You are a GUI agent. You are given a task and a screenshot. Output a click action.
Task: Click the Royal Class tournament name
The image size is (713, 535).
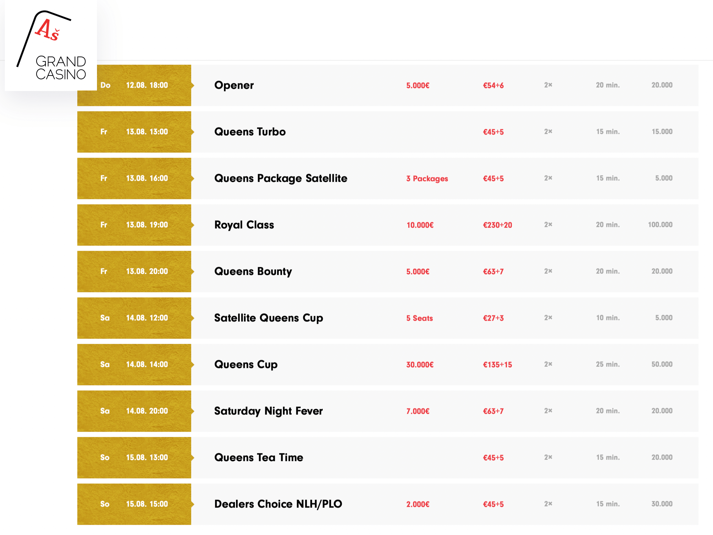click(244, 225)
